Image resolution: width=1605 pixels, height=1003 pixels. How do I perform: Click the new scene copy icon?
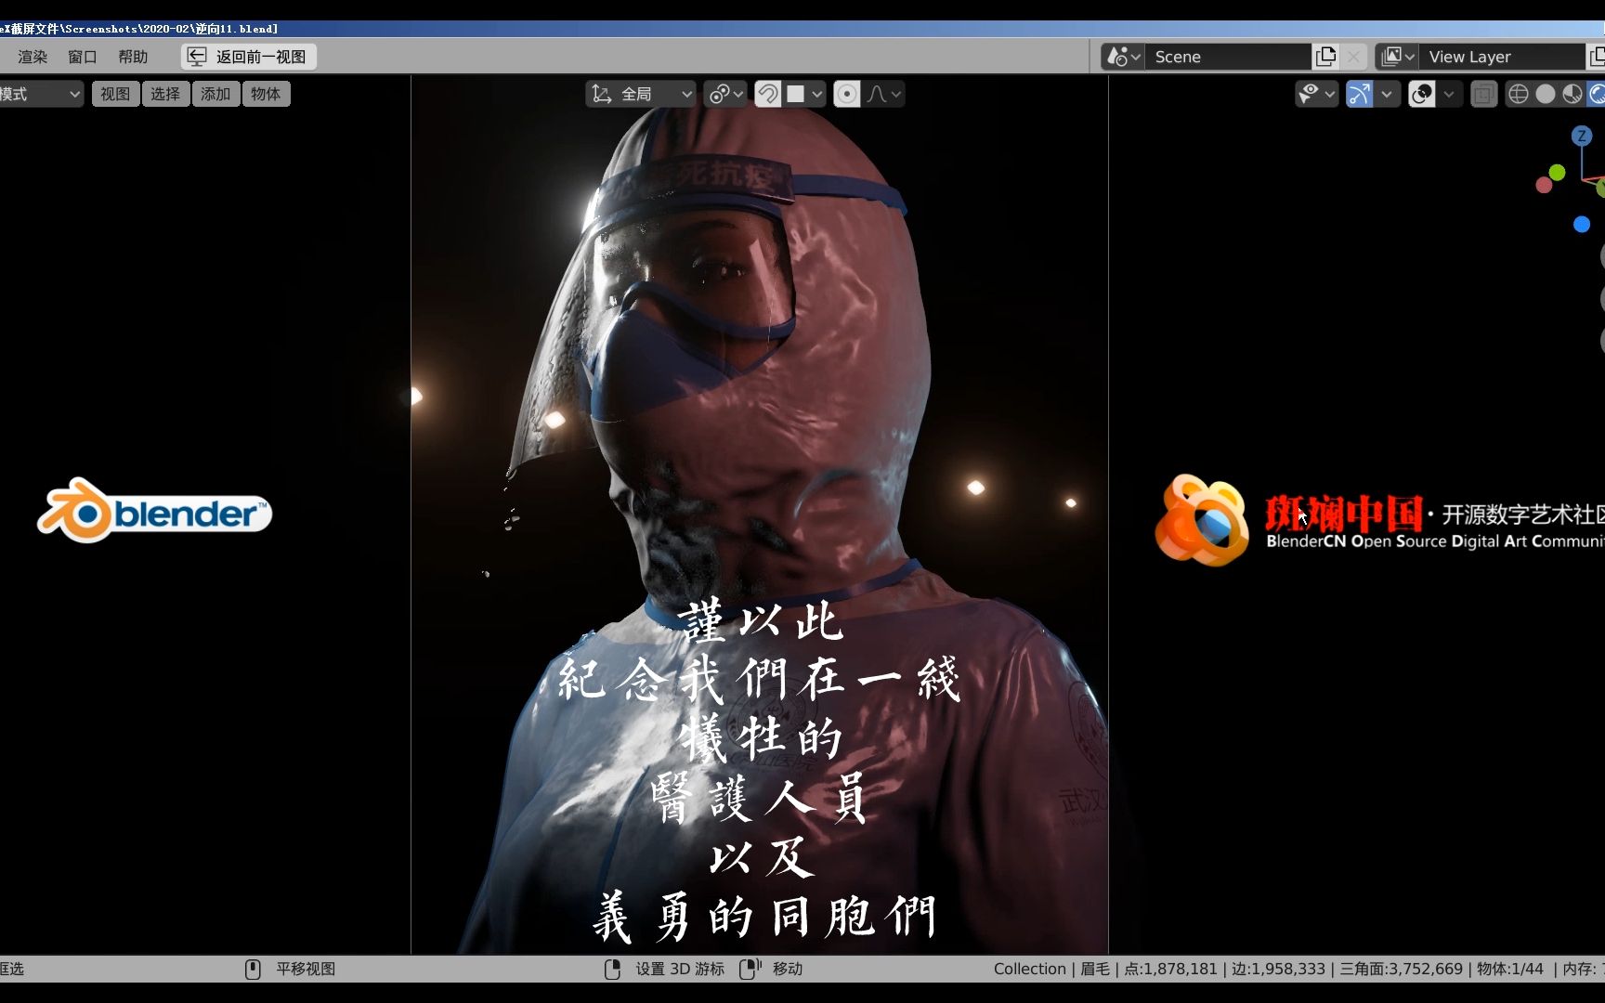pyautogui.click(x=1326, y=57)
